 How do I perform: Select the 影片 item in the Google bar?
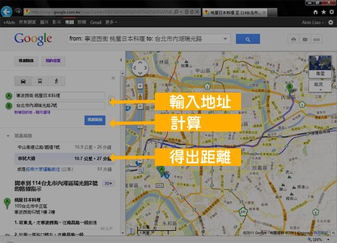tap(57, 22)
